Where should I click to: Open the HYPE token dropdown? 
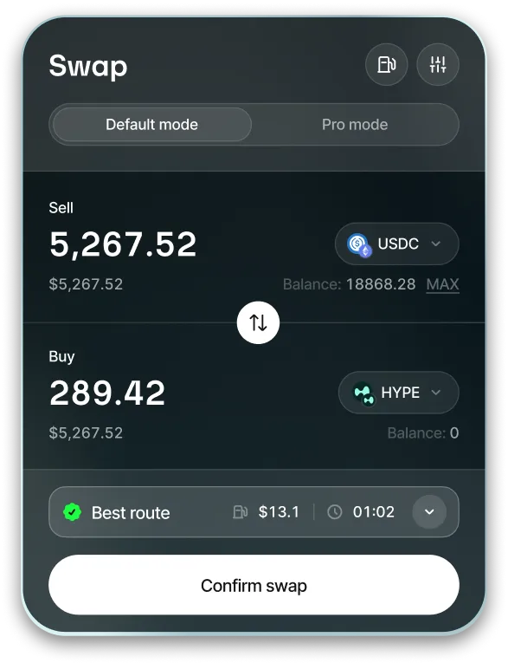coord(399,393)
